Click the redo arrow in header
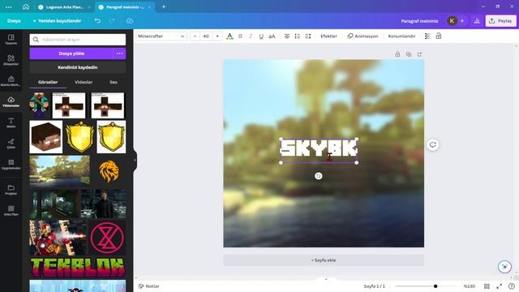The height and width of the screenshot is (292, 519). (112, 21)
